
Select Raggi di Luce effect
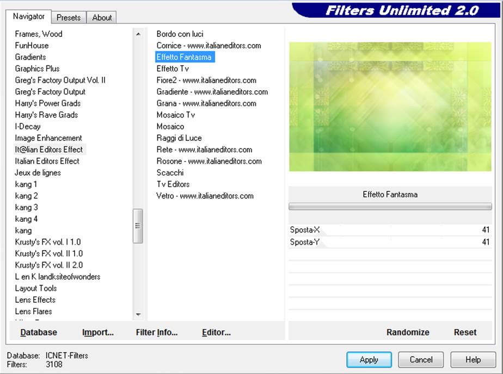(x=179, y=138)
